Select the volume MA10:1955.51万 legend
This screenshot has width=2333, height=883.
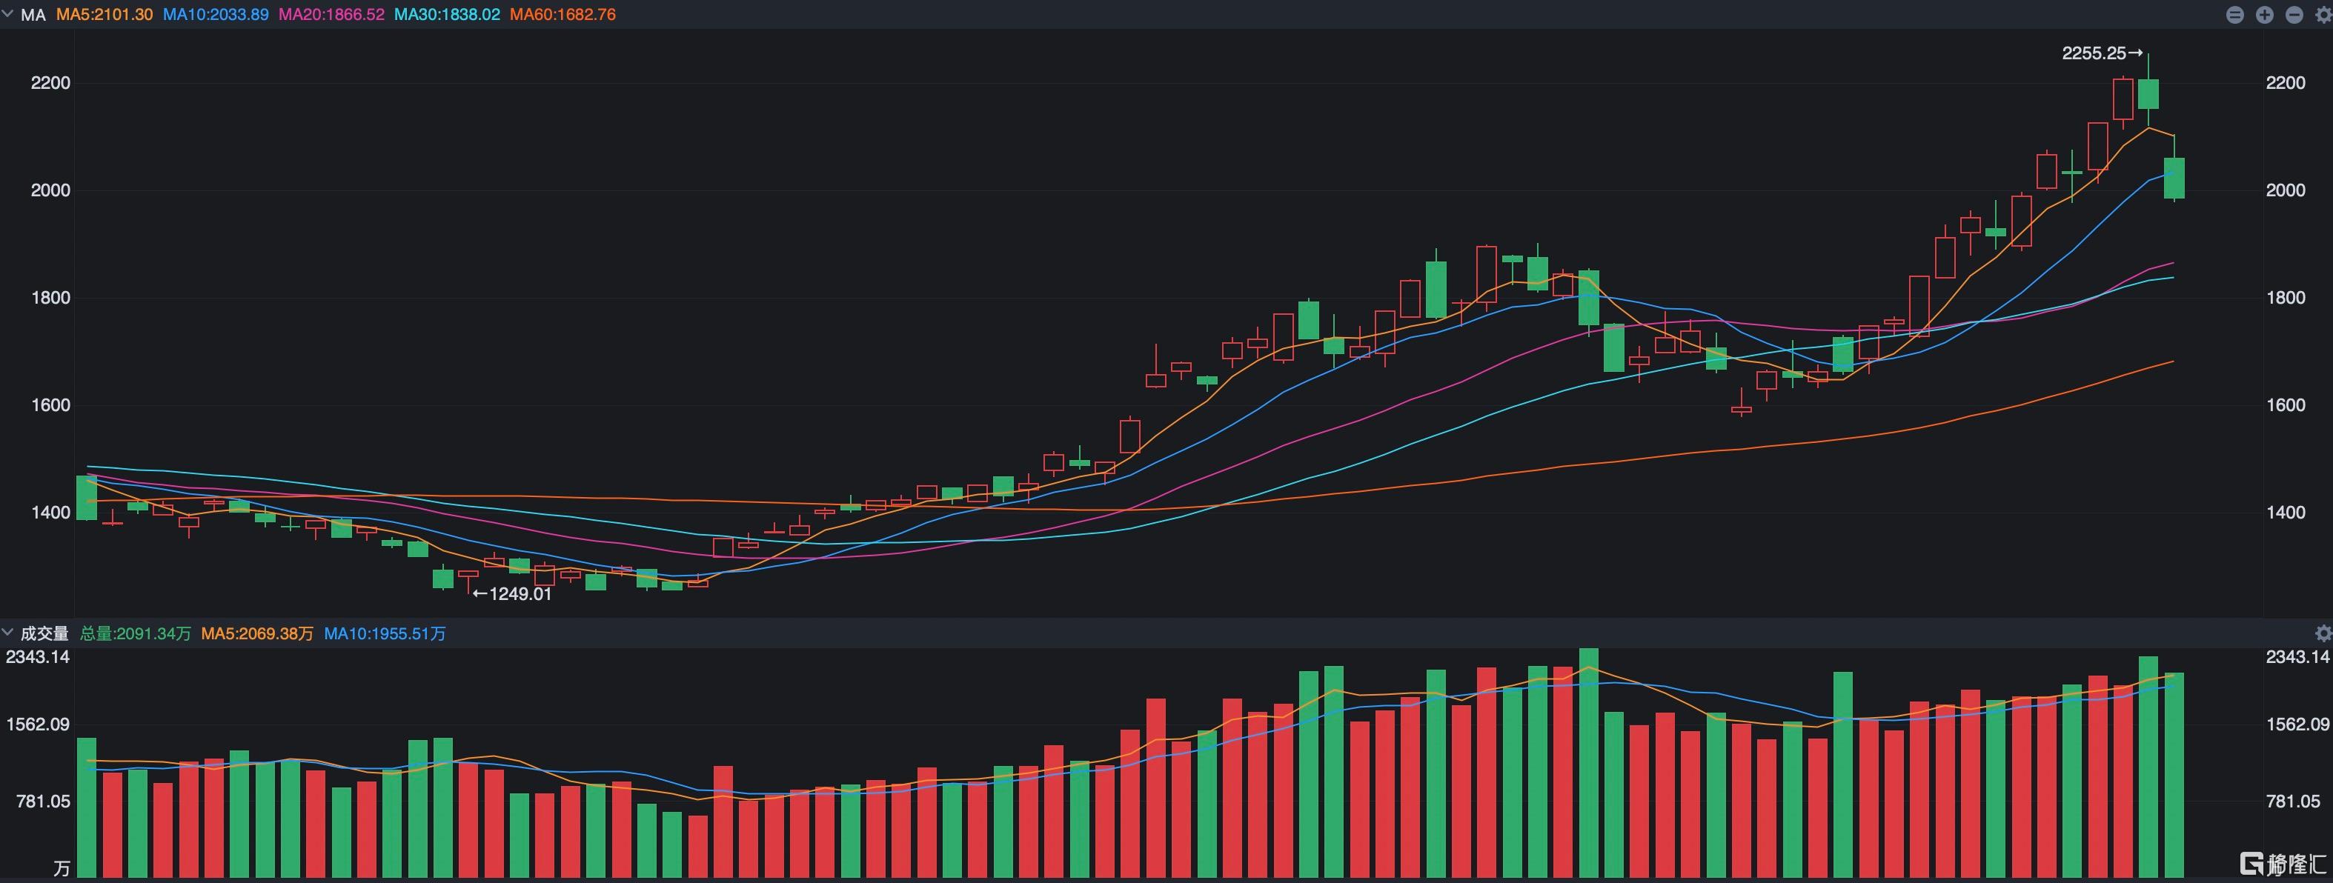(x=385, y=634)
